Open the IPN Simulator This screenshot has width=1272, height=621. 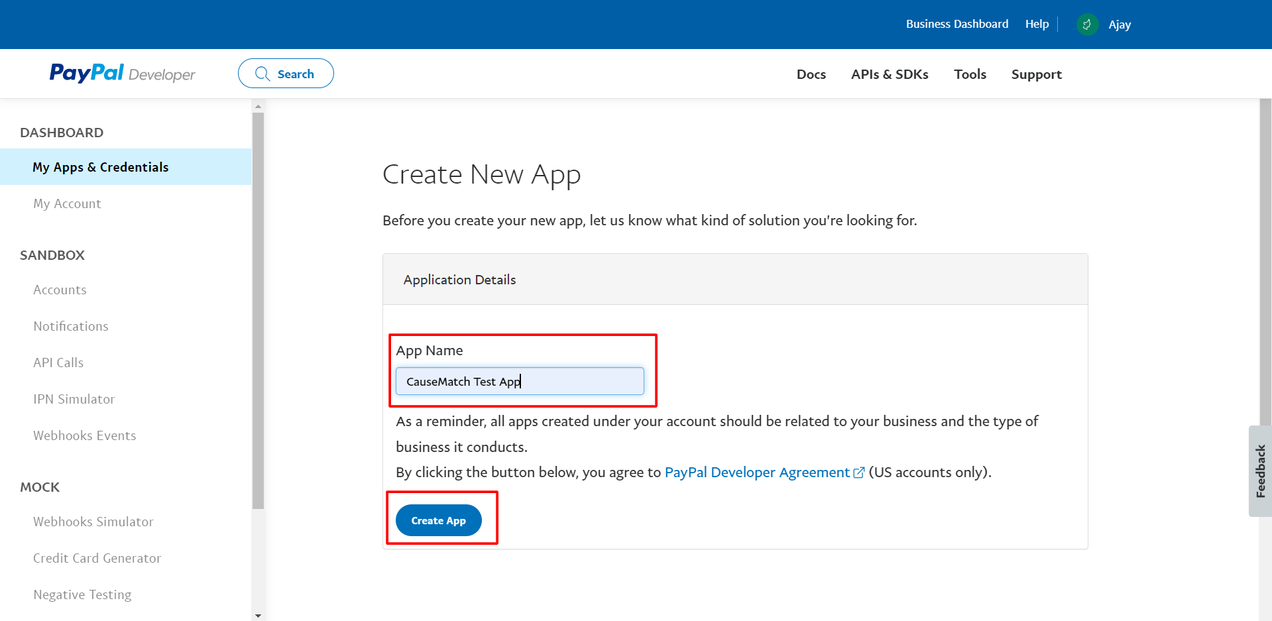pyautogui.click(x=74, y=399)
